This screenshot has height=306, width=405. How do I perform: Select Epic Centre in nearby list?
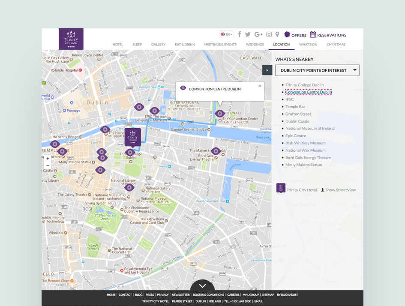pos(296,135)
